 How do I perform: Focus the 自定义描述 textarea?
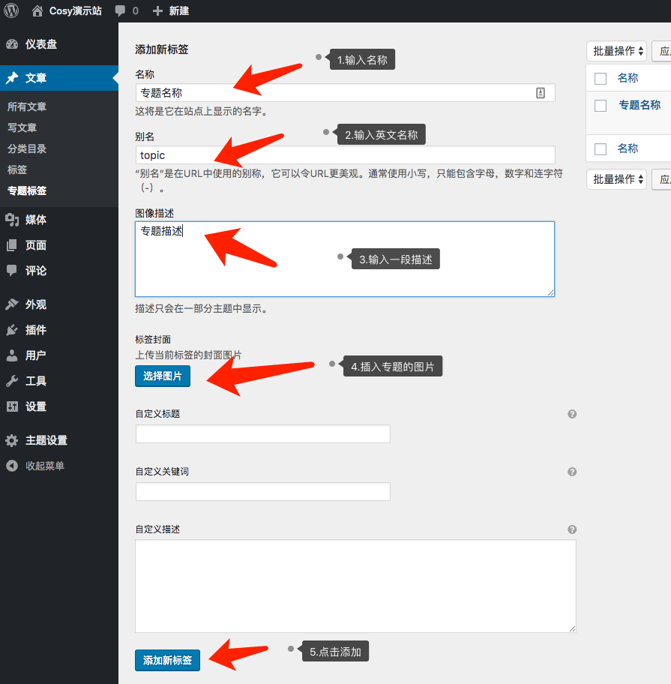pos(355,586)
